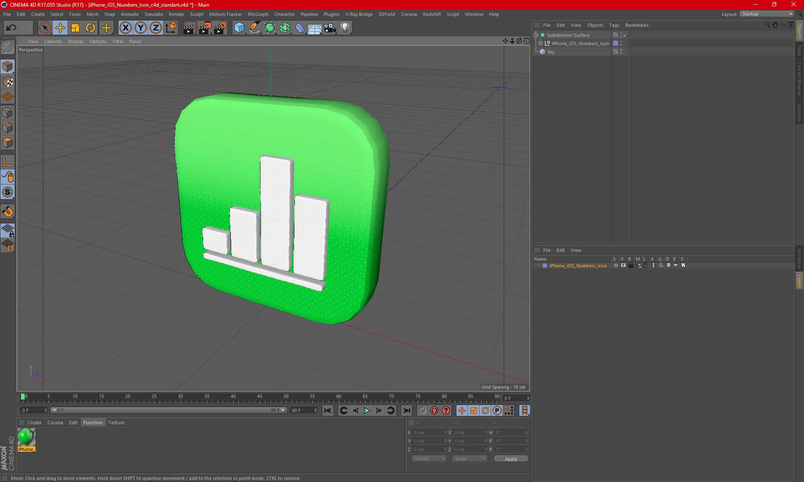
Task: Add a Camera object
Action: [330, 28]
